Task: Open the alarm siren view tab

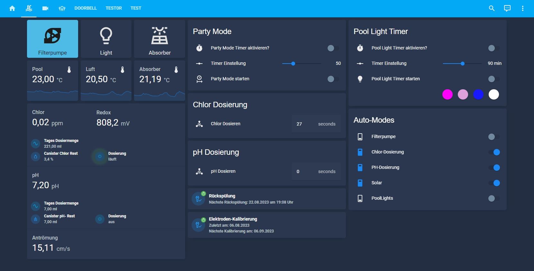Action: coord(62,8)
